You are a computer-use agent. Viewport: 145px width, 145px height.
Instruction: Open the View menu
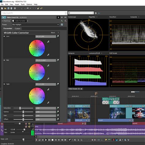(x=11, y=4)
